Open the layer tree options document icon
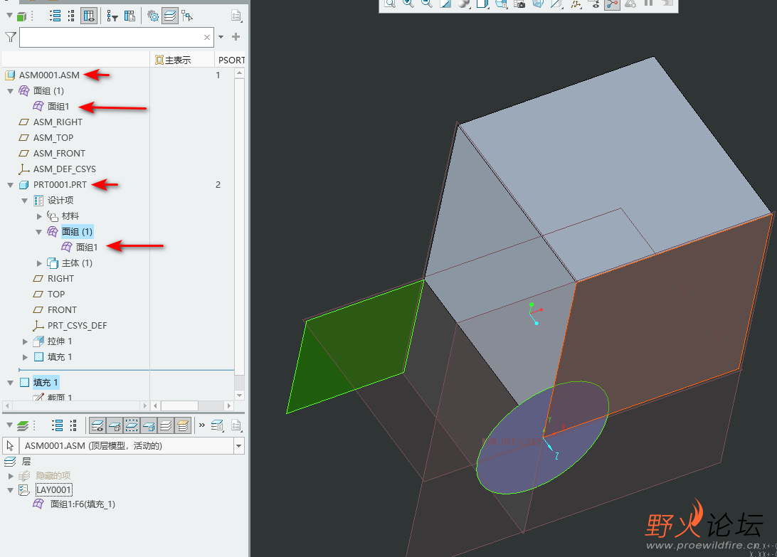 point(236,425)
